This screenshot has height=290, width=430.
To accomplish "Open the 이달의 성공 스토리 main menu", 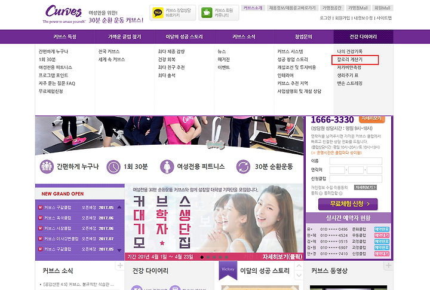I will click(185, 37).
